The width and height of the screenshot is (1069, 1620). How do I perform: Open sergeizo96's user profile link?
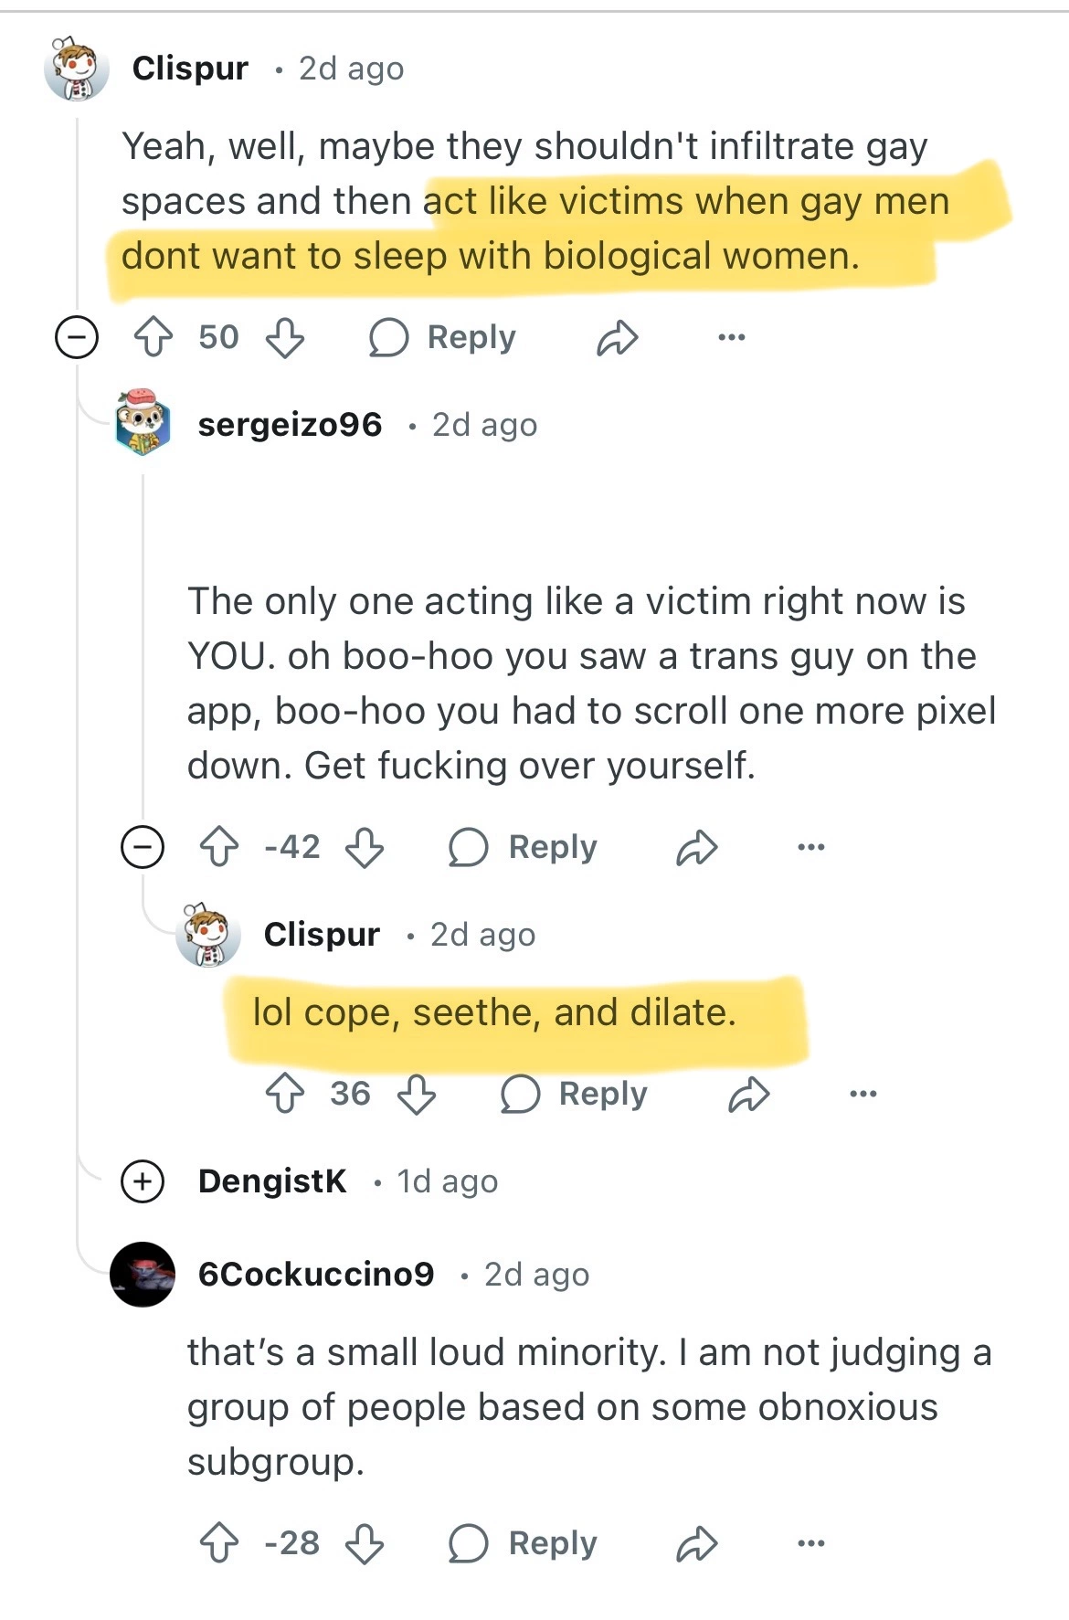click(290, 425)
